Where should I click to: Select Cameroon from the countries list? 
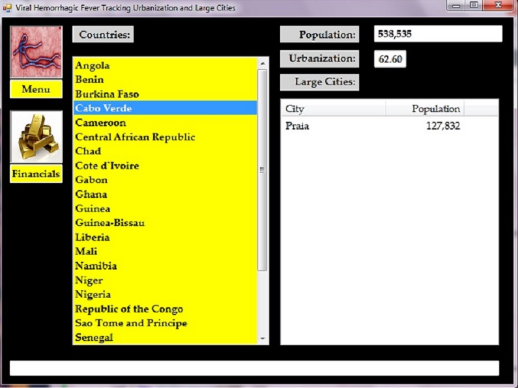(100, 122)
